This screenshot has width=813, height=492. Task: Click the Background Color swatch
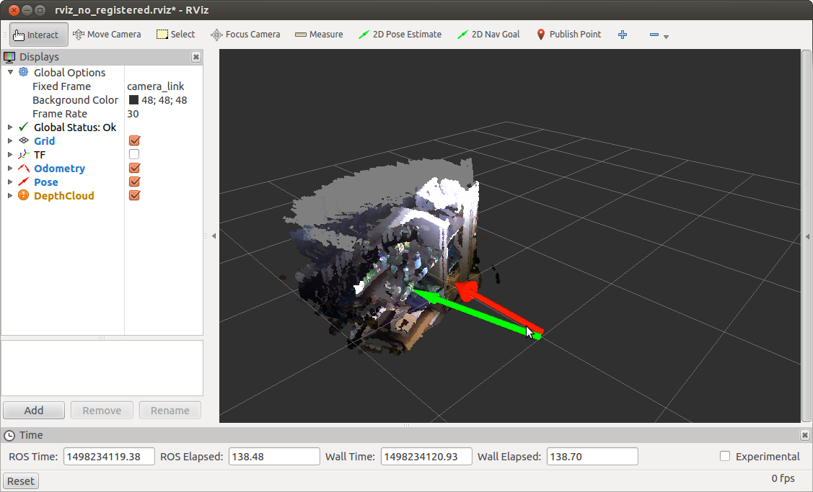coord(133,100)
